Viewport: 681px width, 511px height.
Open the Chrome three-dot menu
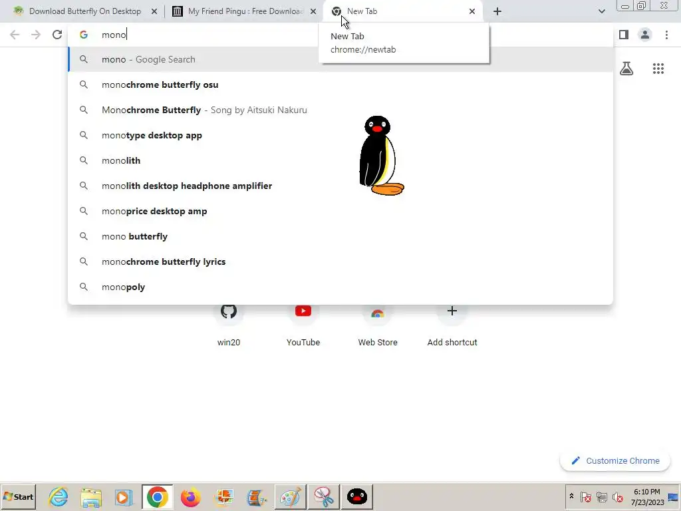tap(666, 35)
